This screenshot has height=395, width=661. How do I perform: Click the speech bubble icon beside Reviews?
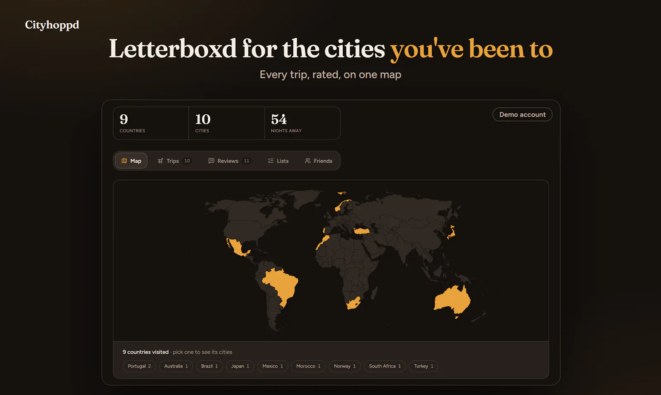coord(212,161)
